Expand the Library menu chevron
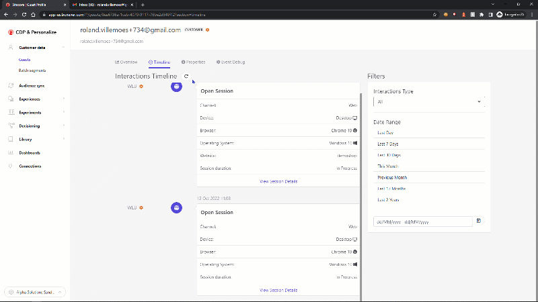The height and width of the screenshot is (302, 538). [x=64, y=139]
